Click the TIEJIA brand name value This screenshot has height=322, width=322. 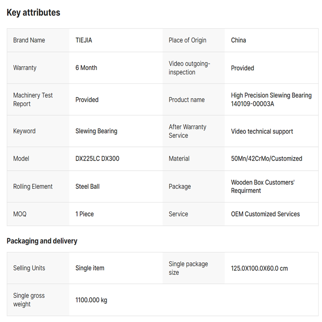pyautogui.click(x=84, y=40)
